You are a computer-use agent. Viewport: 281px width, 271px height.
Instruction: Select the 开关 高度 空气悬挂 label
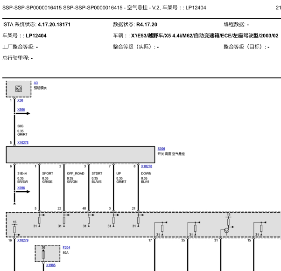click(171, 154)
